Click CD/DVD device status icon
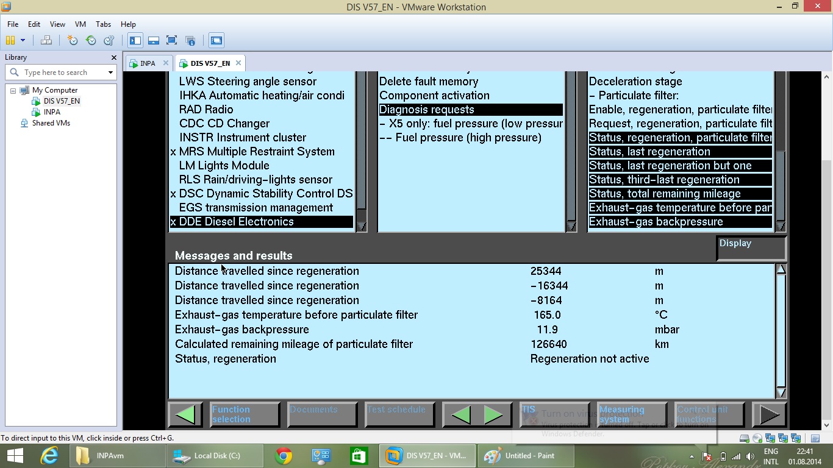The image size is (833, 468). click(x=757, y=438)
